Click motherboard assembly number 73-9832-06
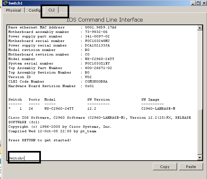Viewport: 207px width, 179px height. [x=96, y=32]
